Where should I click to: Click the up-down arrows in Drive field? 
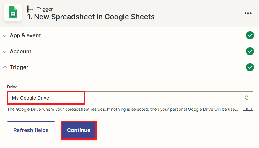pyautogui.click(x=247, y=98)
